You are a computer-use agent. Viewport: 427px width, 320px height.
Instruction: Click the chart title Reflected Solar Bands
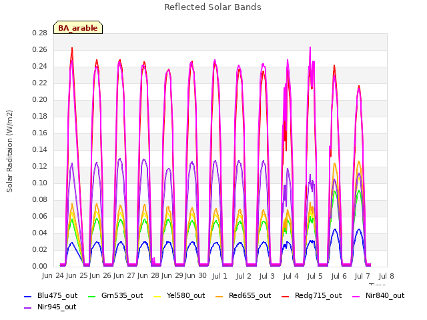[x=213, y=7]
